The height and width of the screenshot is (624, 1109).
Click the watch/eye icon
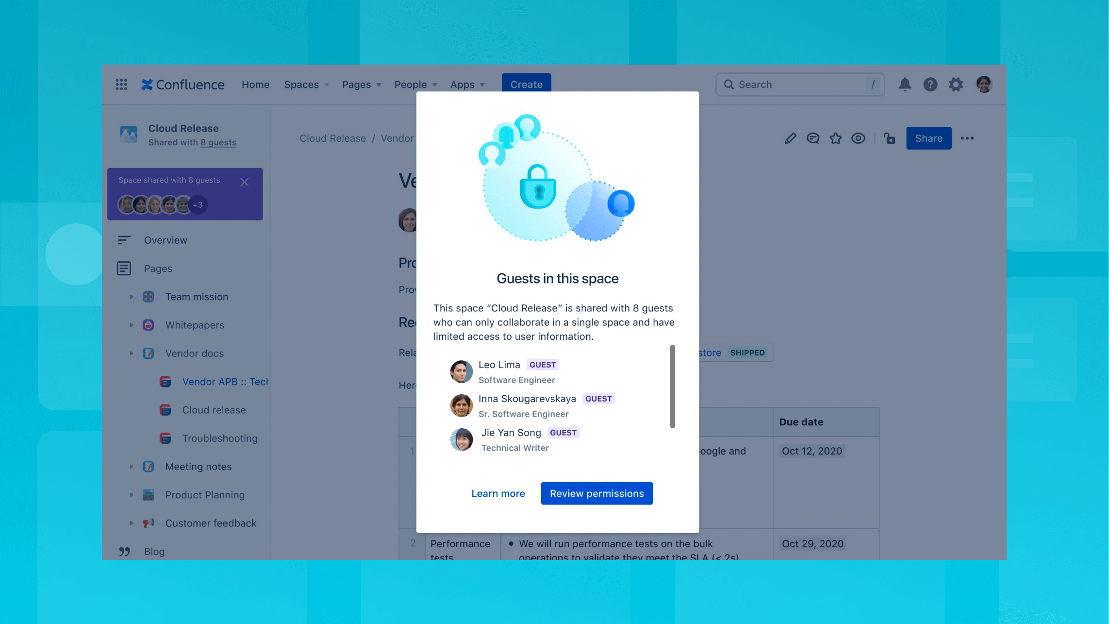(859, 138)
